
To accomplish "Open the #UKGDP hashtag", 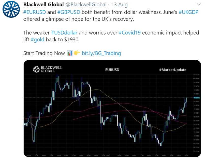I will (188, 12).
